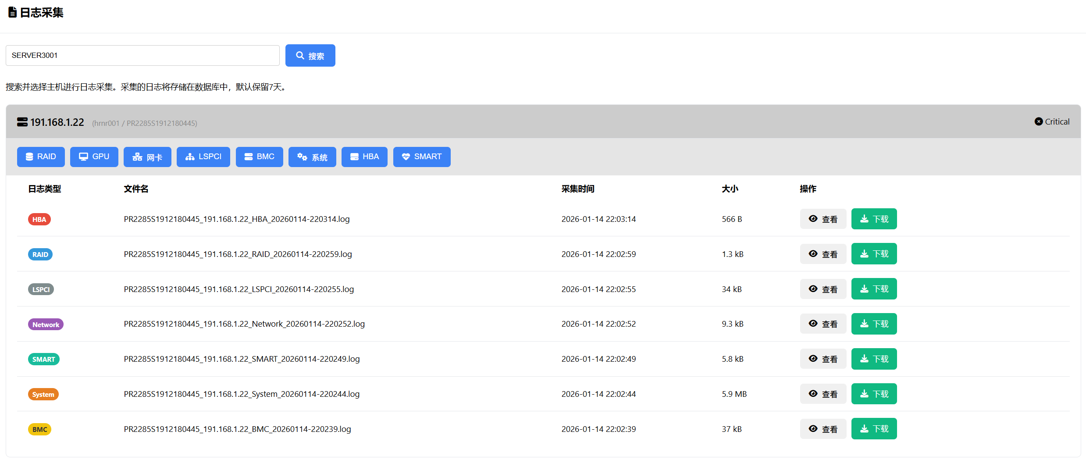Click the RAID log collection button
The width and height of the screenshot is (1086, 474).
(41, 157)
